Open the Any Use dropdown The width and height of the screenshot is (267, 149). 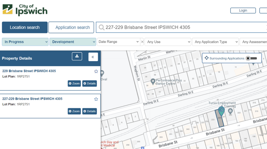pos(168,42)
